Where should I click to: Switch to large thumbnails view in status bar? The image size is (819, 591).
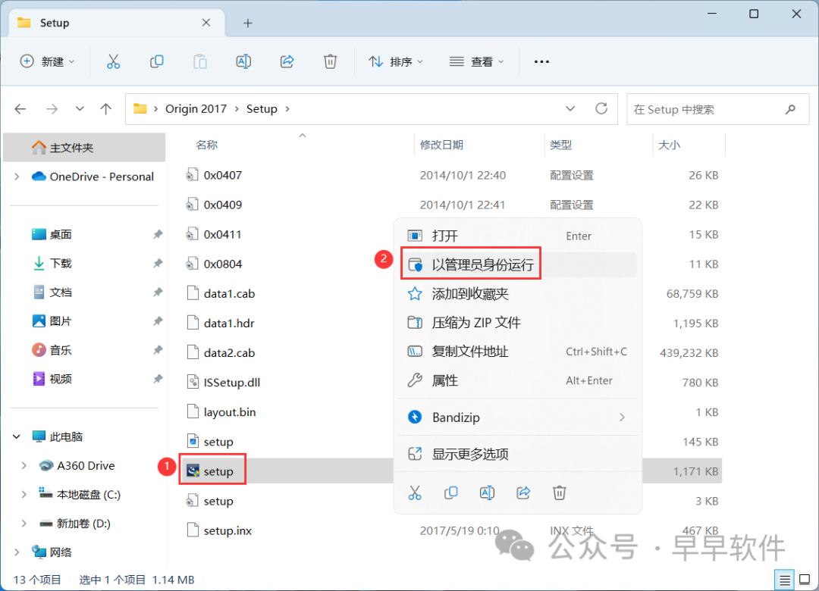click(x=802, y=580)
